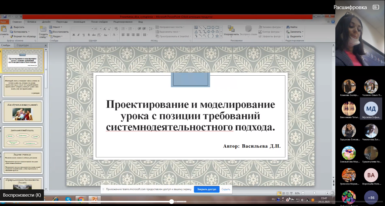This screenshot has width=385, height=206.
Task: Toggle bold formatting with the Ж button
Action: [74, 35]
